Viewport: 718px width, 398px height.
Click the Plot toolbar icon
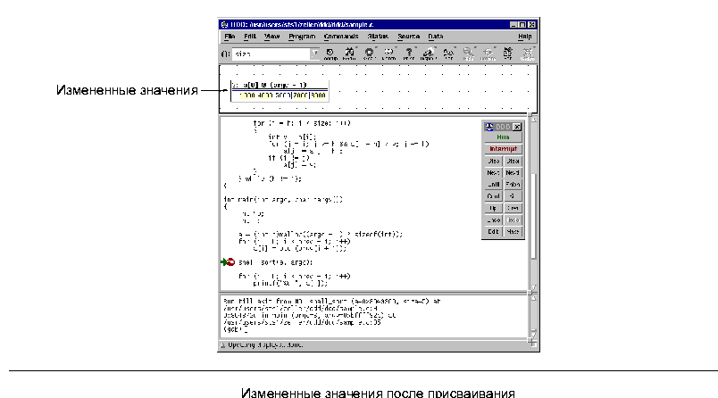(449, 54)
